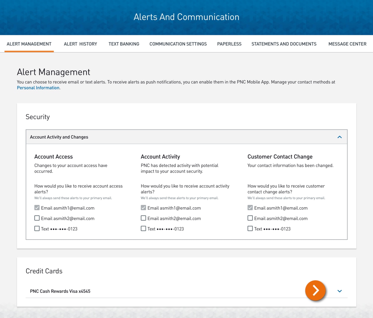The image size is (373, 318).
Task: Open Statements and Documents
Action: tap(284, 44)
